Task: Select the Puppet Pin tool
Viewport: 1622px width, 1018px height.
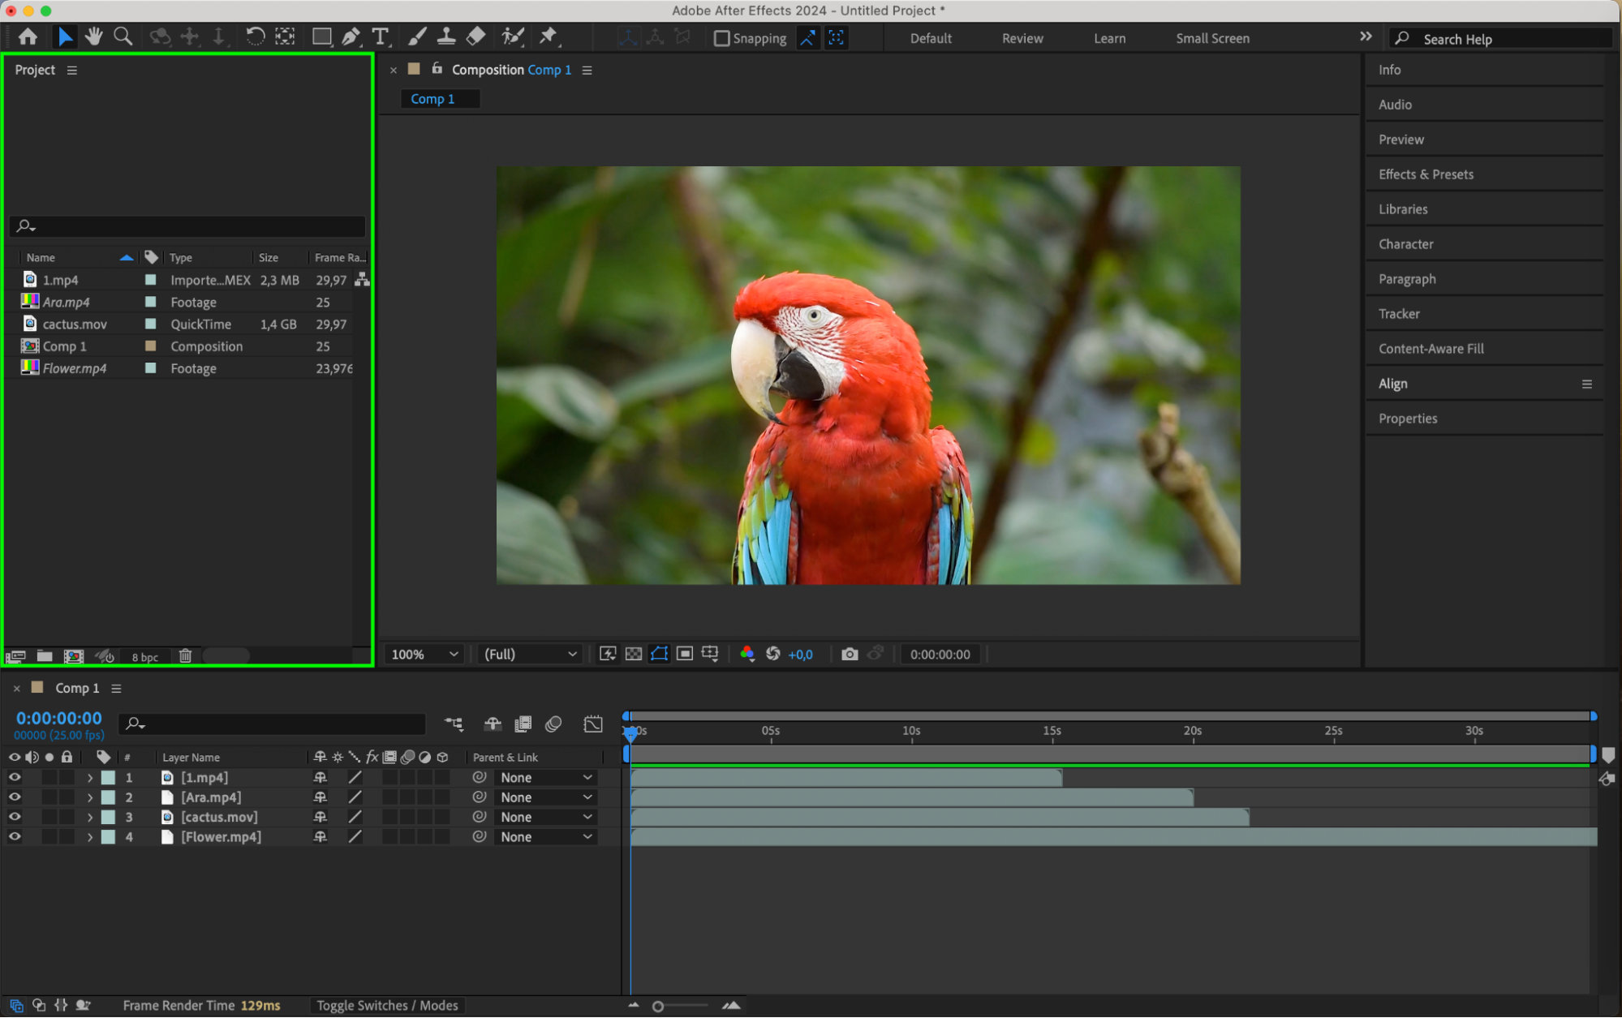Action: pos(549,37)
